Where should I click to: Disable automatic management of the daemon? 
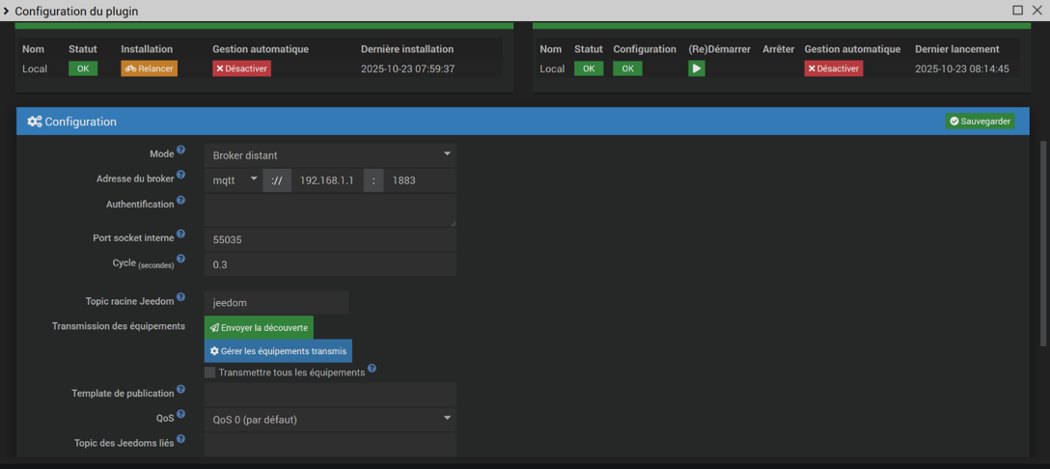coord(833,69)
